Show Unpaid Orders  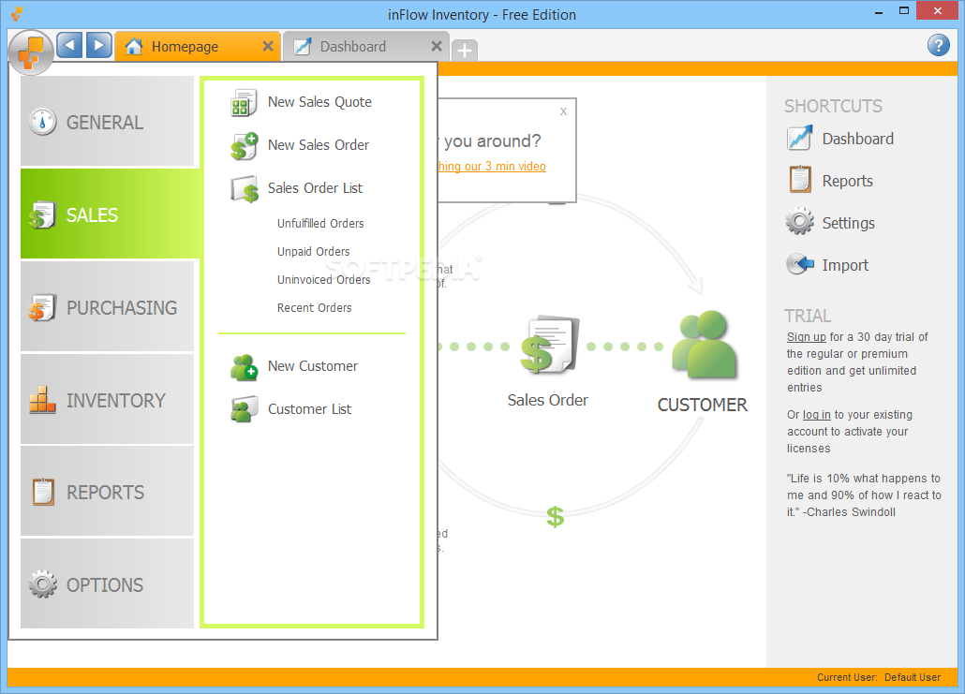(313, 252)
